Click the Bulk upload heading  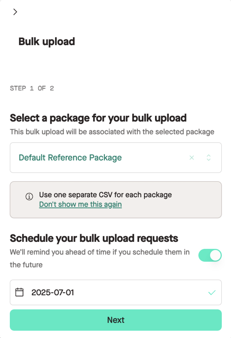click(x=47, y=41)
